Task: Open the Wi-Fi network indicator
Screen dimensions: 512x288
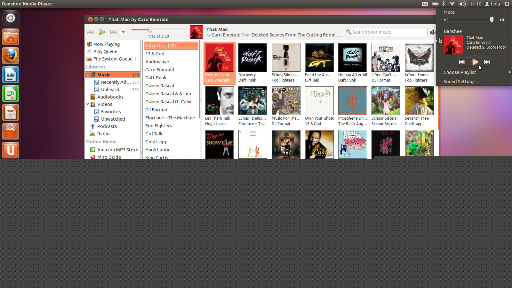Action: [x=452, y=4]
